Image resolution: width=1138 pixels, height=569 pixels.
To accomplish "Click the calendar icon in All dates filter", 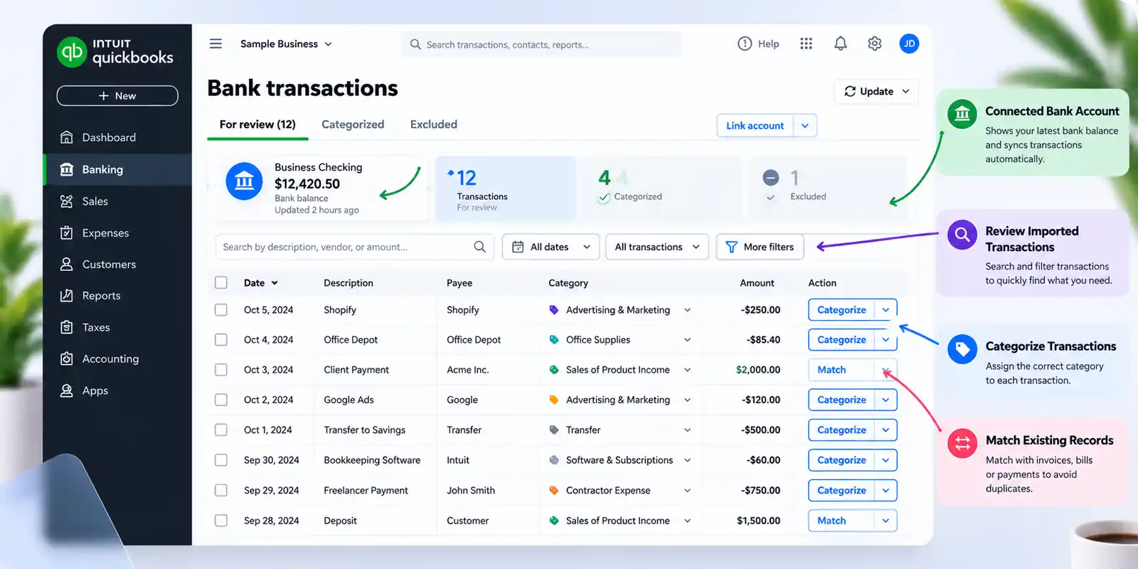I will [518, 247].
